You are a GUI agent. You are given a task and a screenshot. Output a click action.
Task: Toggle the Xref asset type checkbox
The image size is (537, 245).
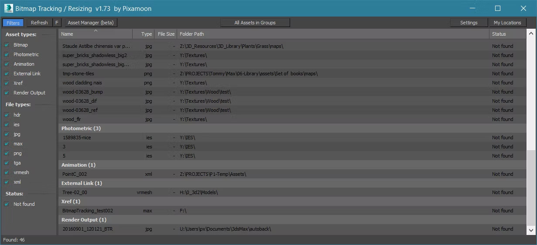coord(7,83)
